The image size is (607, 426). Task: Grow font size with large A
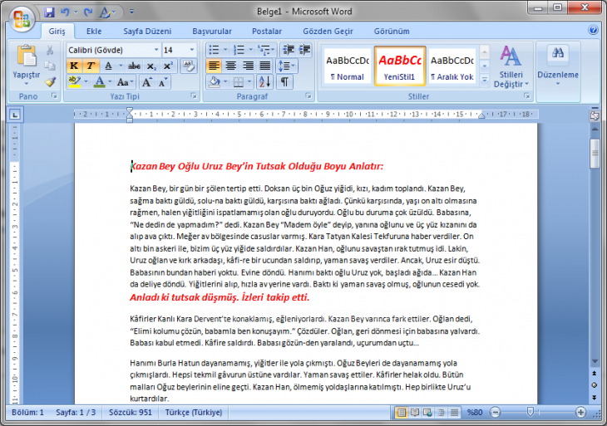coord(146,82)
